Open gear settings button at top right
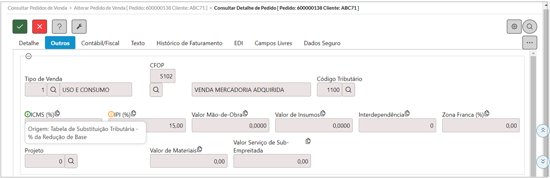 point(514,27)
